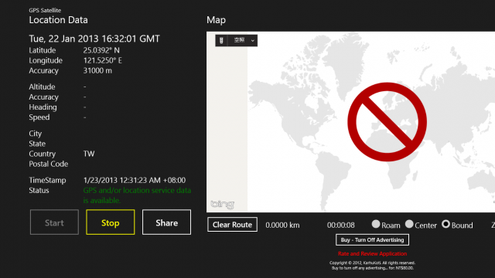The image size is (495, 278).
Task: Share the location data
Action: coord(166,222)
